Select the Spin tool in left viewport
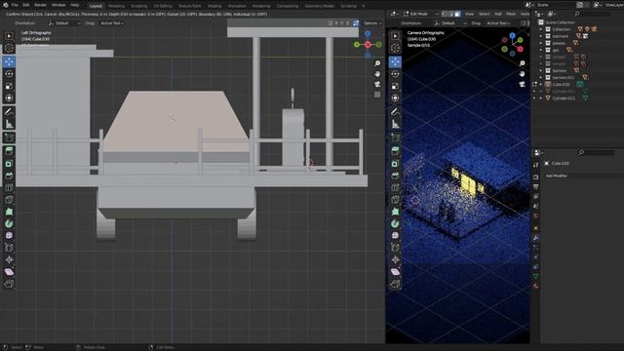This screenshot has height=351, width=624. (9, 223)
